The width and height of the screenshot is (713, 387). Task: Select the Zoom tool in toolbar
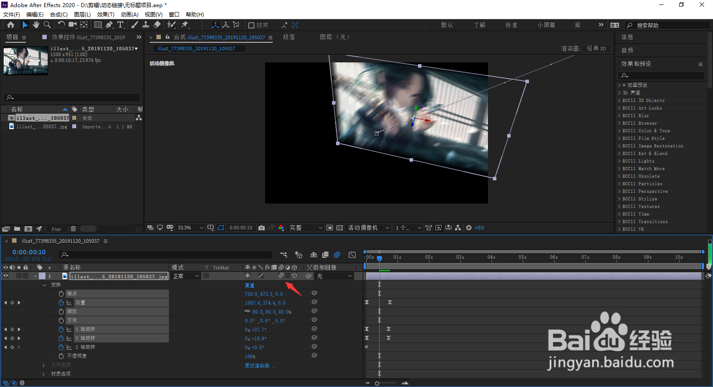click(x=47, y=25)
